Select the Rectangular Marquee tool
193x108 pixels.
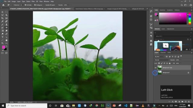(6, 12)
